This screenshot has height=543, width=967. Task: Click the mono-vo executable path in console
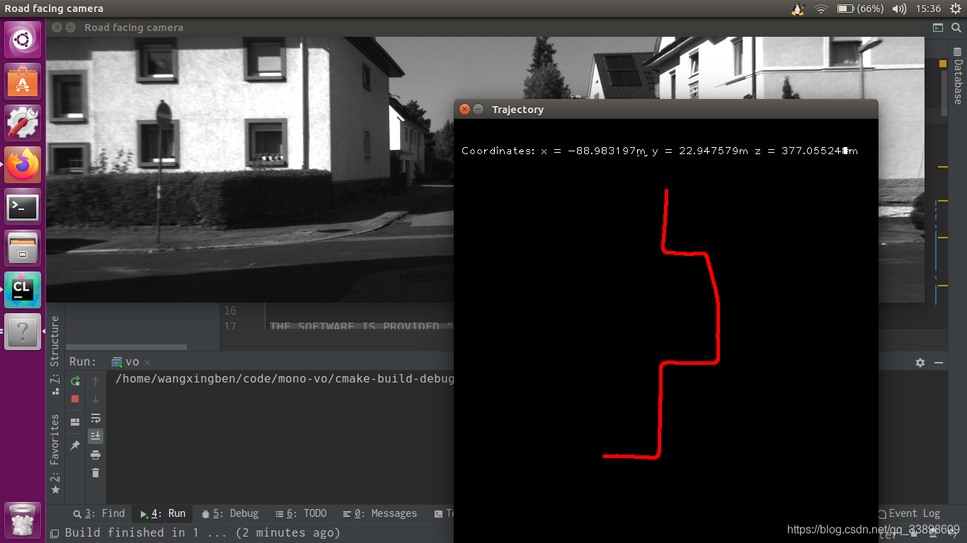click(285, 379)
